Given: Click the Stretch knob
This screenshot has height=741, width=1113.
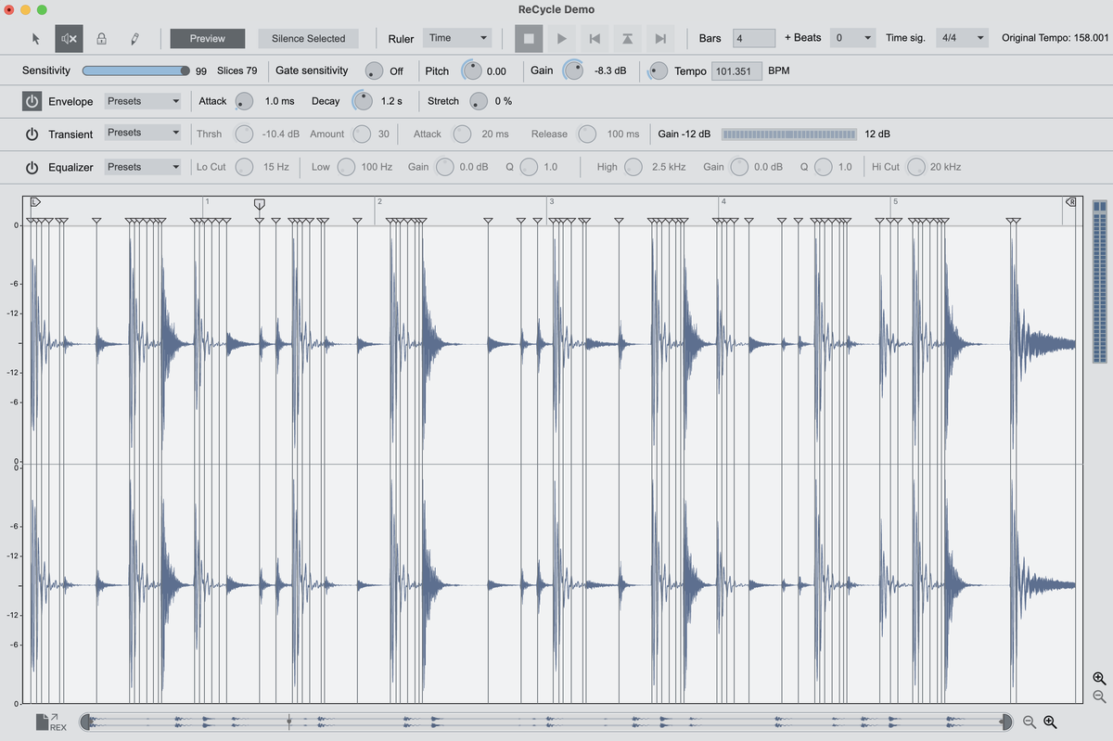Looking at the screenshot, I should (479, 101).
